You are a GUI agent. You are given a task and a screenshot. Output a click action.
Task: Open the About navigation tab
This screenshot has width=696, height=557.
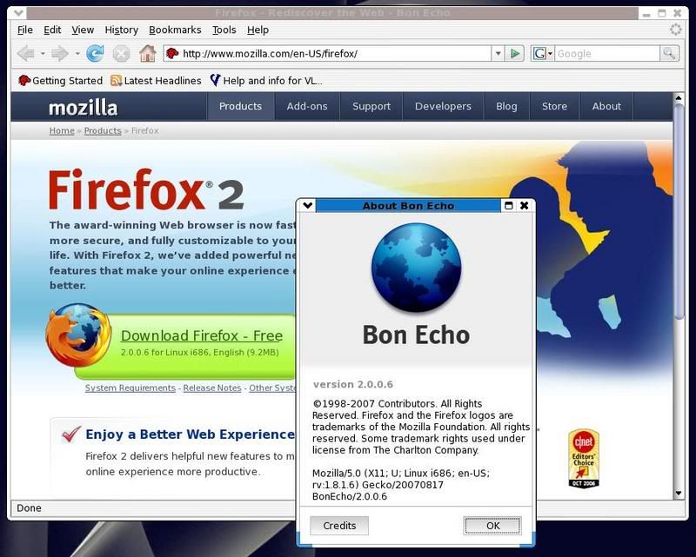(606, 106)
